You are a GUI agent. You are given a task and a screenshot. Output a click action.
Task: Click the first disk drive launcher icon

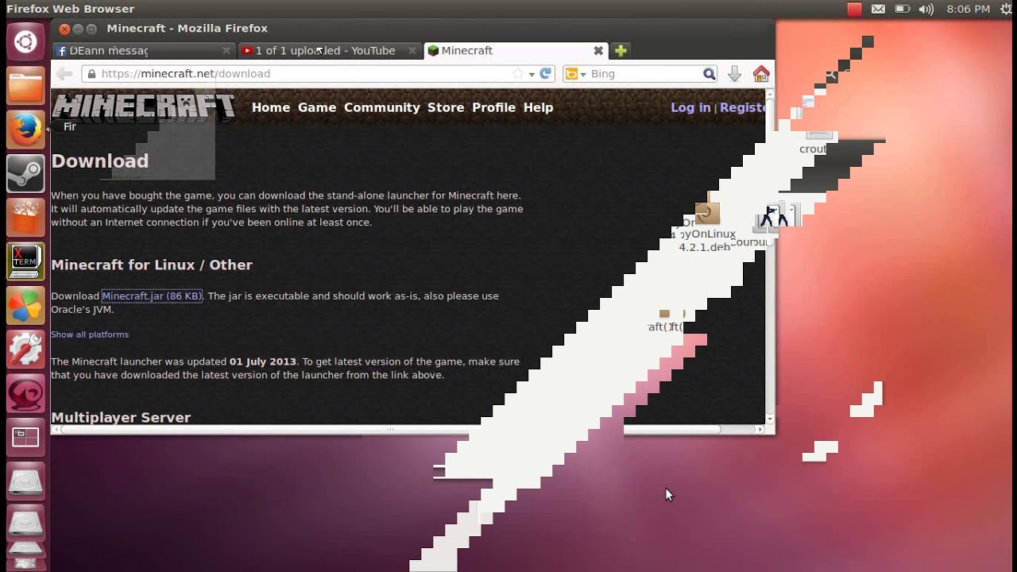coord(25,482)
